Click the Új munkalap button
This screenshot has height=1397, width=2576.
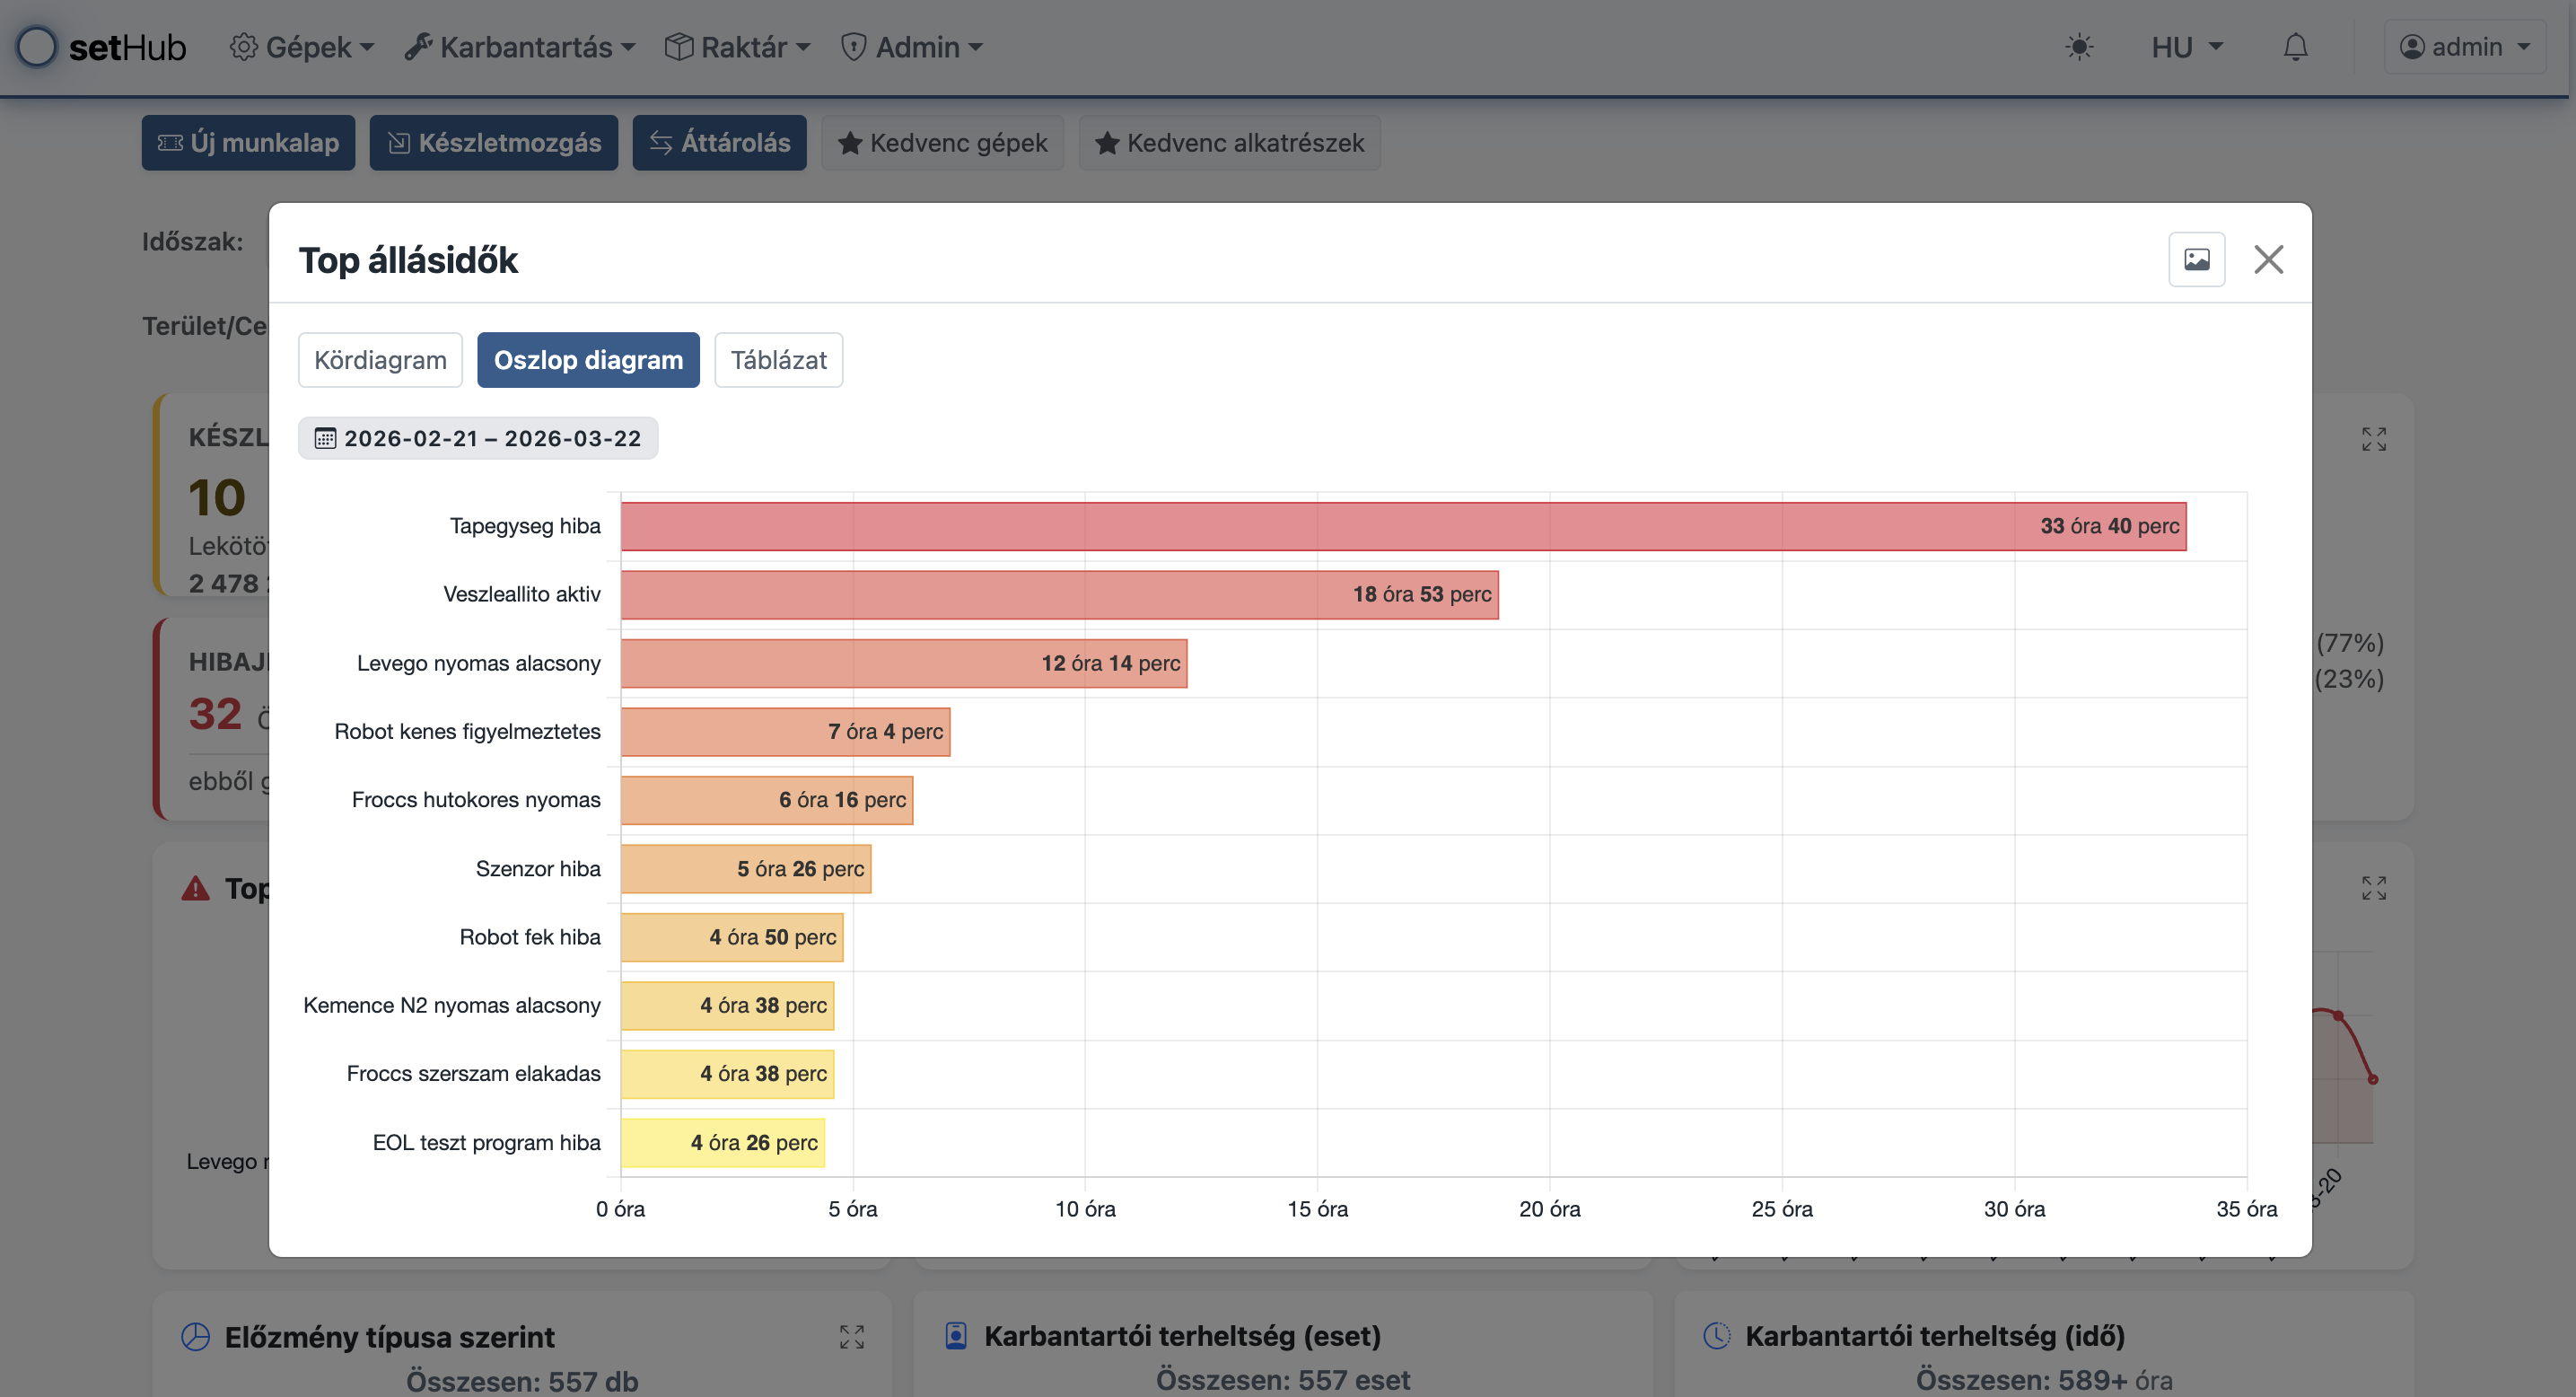click(248, 143)
